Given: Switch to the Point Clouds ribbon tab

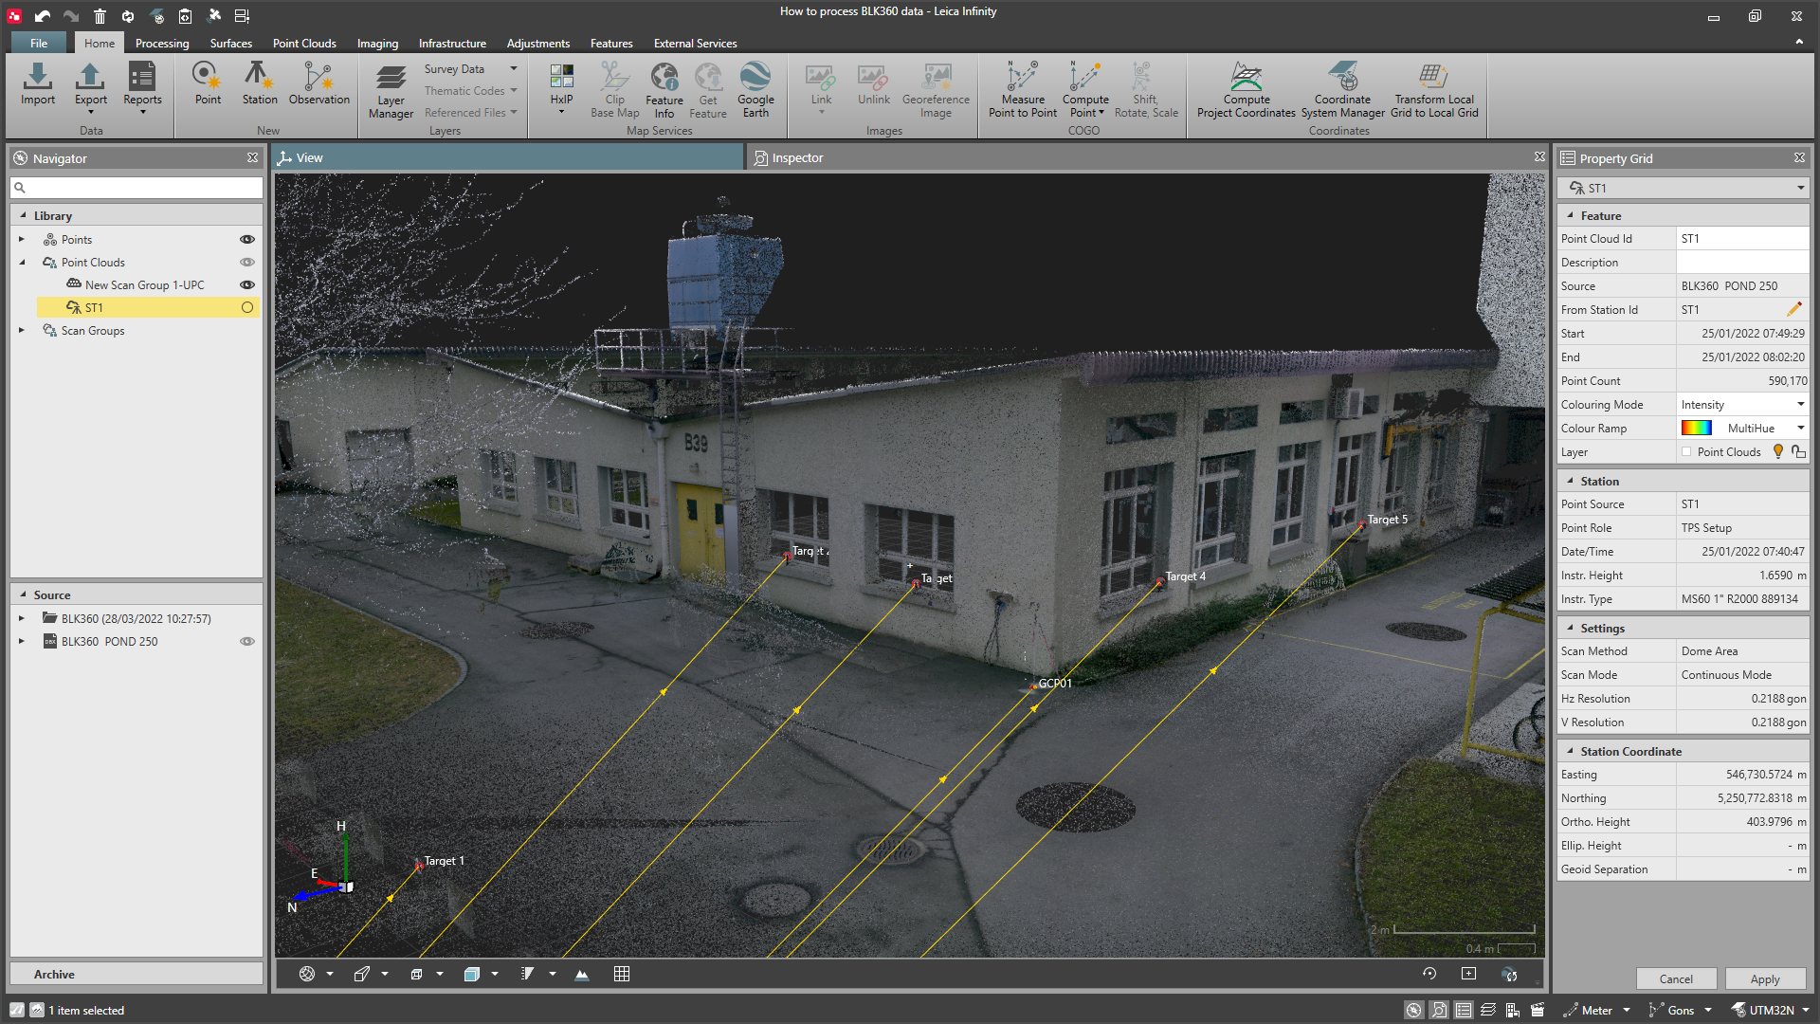Looking at the screenshot, I should pyautogui.click(x=304, y=44).
